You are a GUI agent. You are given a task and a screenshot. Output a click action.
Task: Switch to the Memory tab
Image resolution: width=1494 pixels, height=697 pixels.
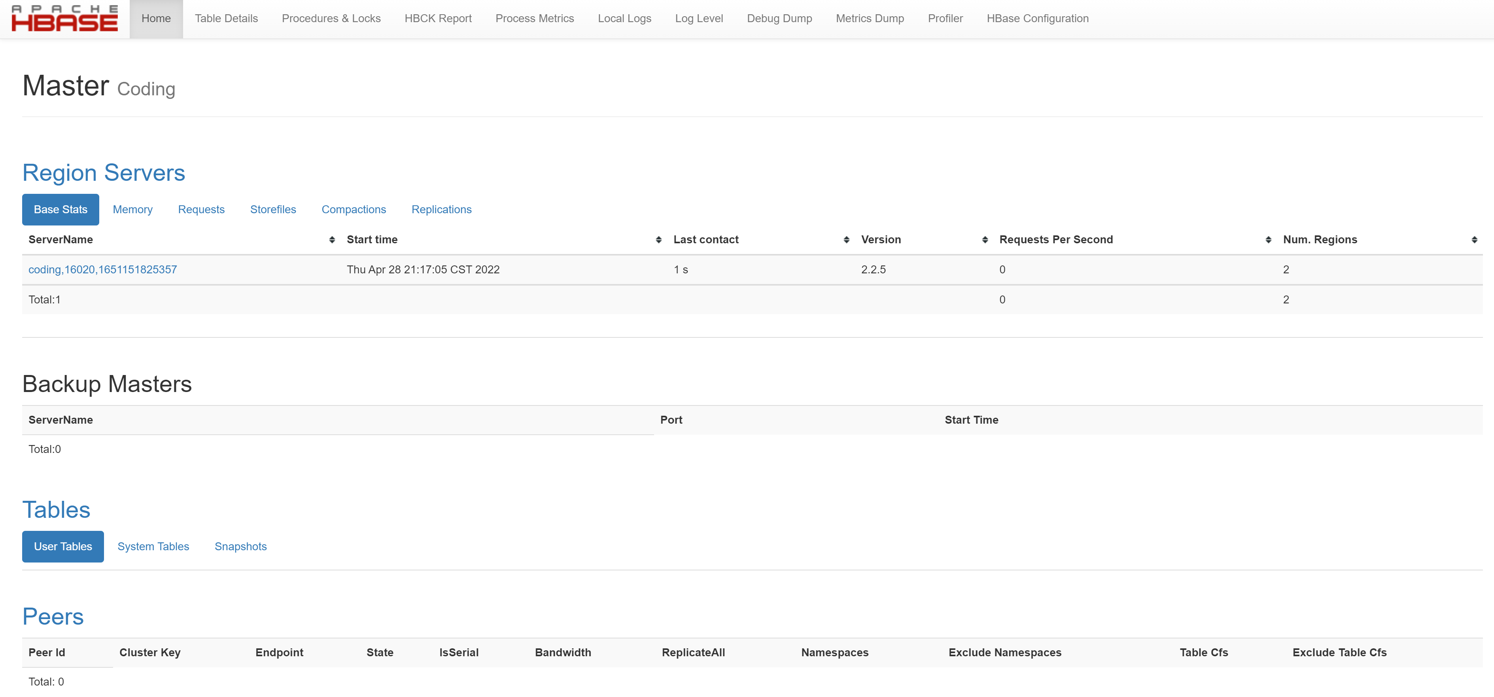[132, 210]
